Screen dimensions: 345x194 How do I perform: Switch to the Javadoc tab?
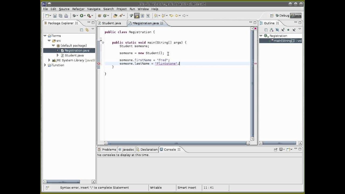coord(126,150)
